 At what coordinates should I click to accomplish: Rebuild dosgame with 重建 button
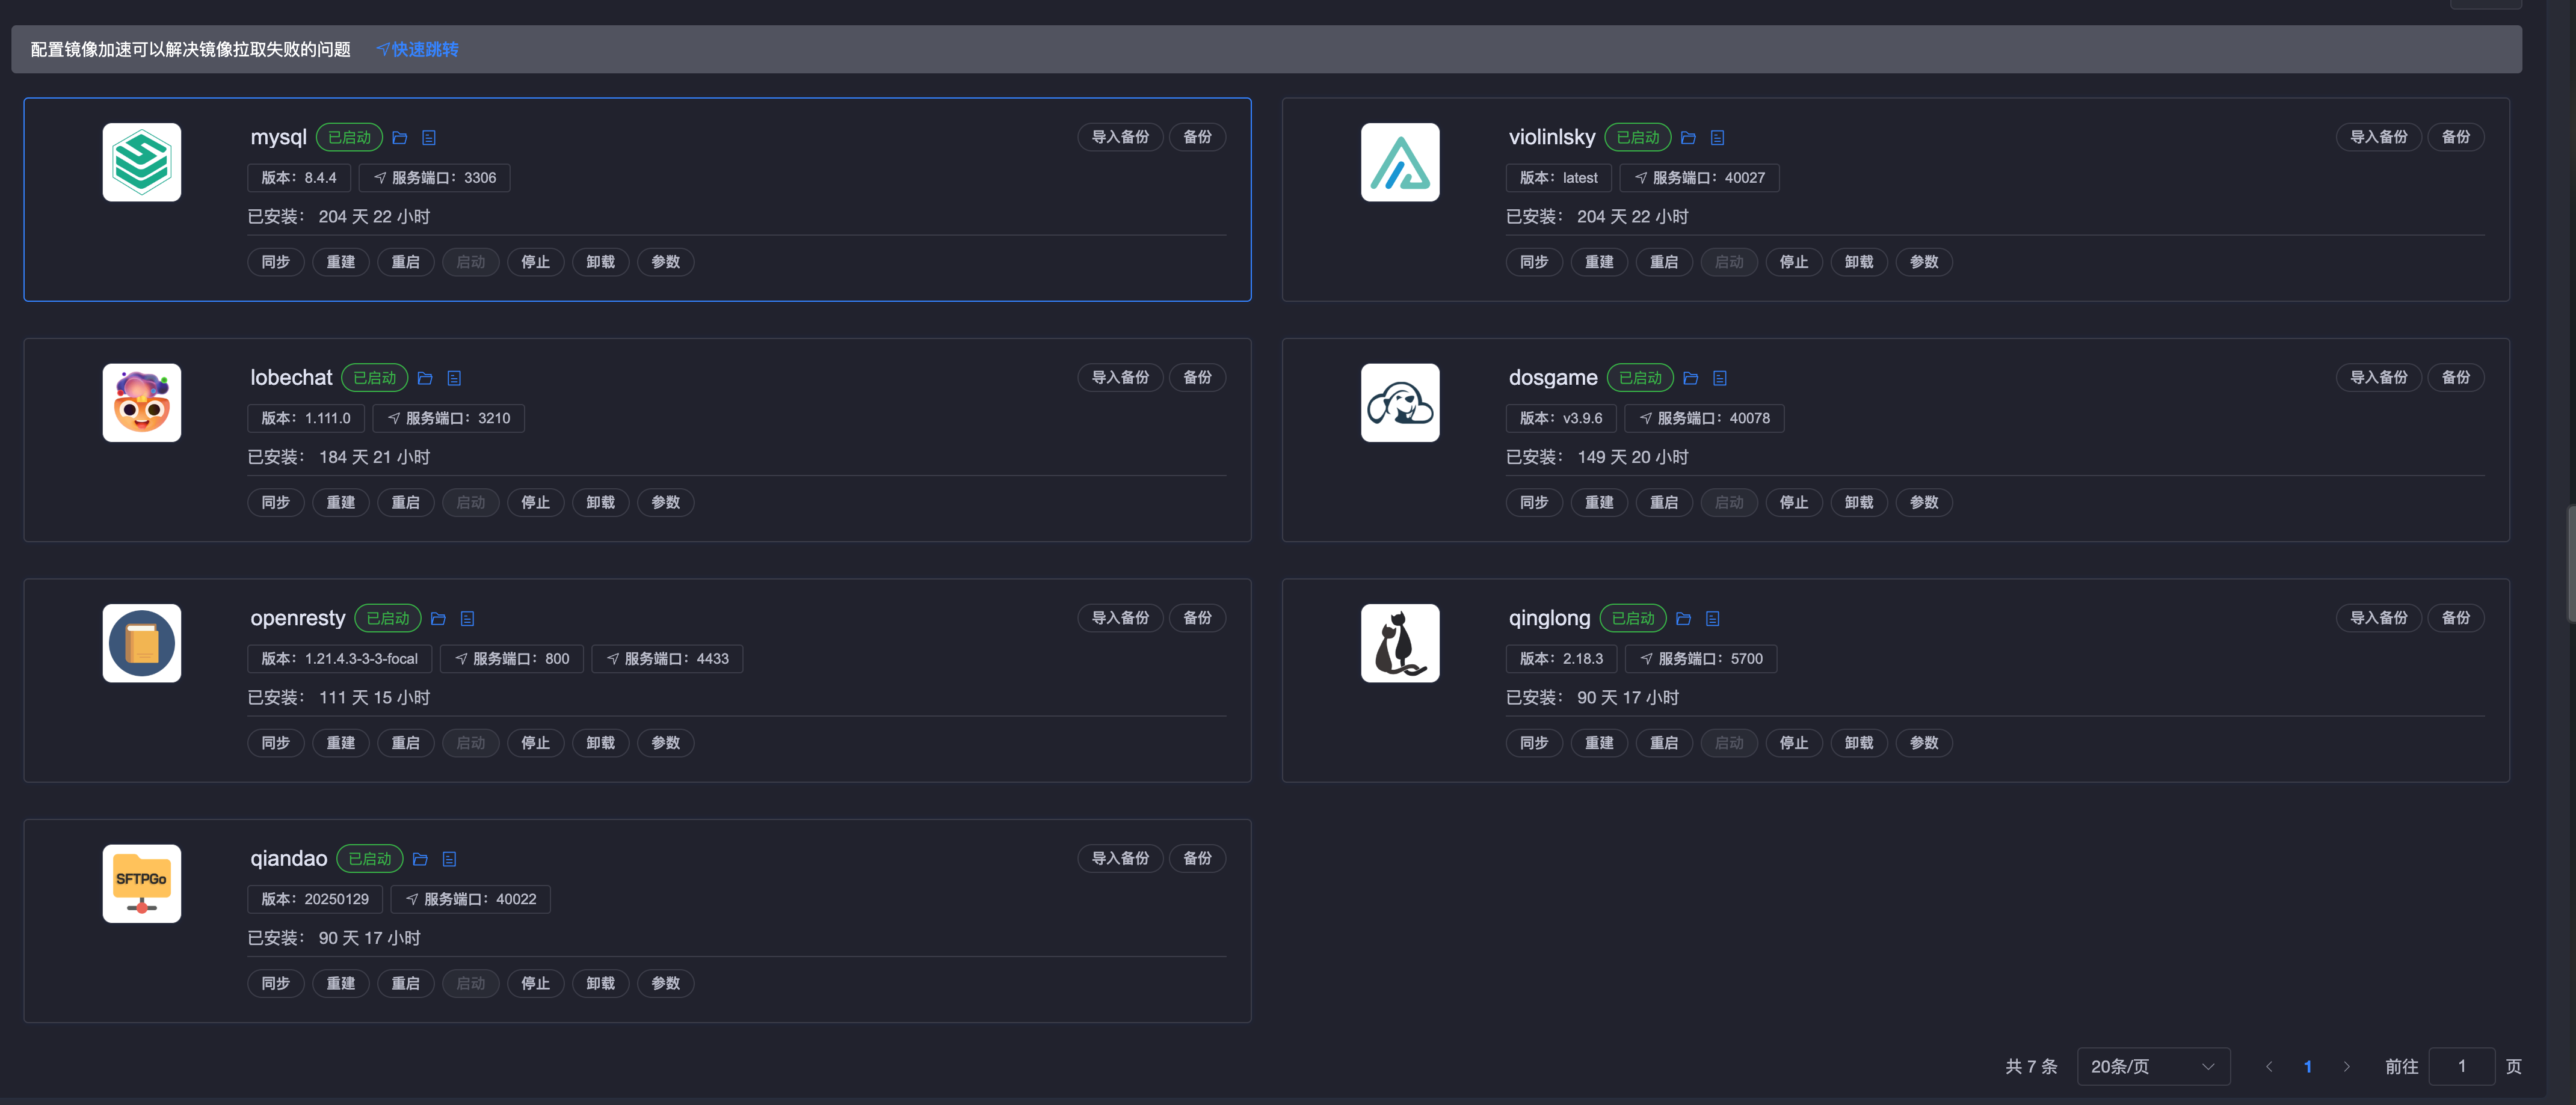coord(1599,503)
